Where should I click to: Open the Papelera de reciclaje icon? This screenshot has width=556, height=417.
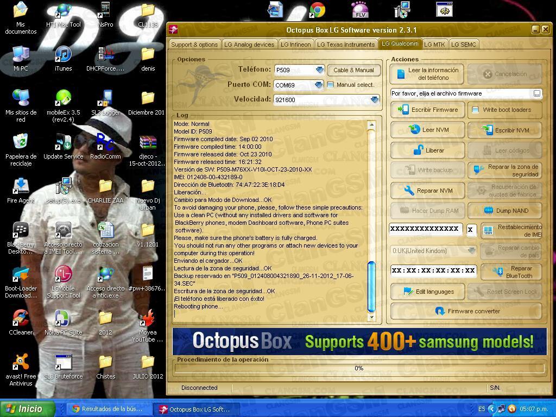21,150
